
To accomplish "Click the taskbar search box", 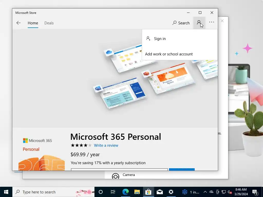I will point(53,192).
